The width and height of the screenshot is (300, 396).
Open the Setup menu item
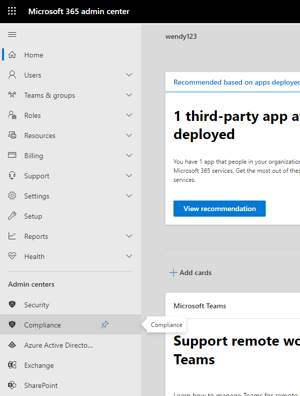coord(71,216)
